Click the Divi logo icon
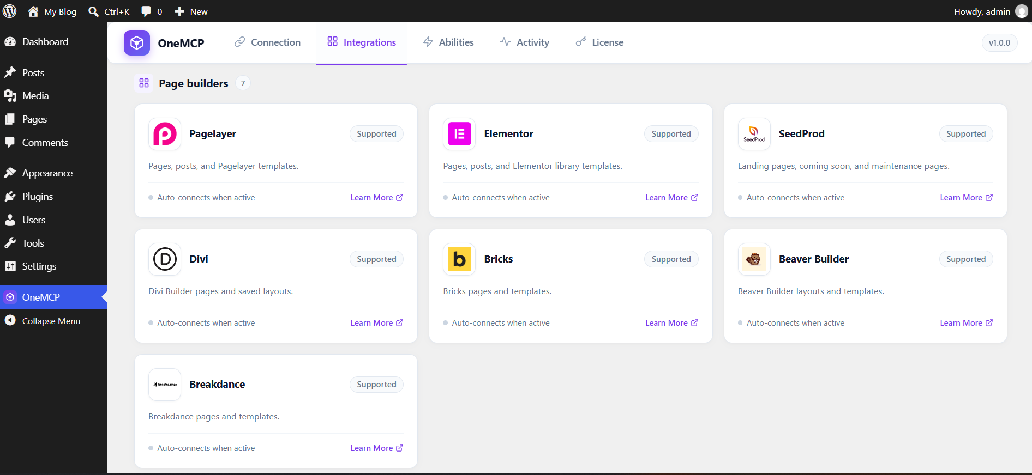 (165, 259)
